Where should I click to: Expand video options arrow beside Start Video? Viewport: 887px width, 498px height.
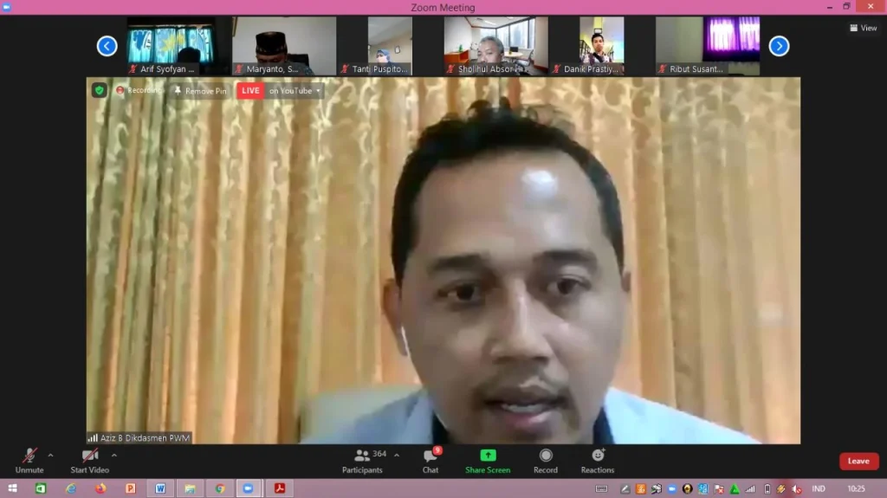click(113, 456)
